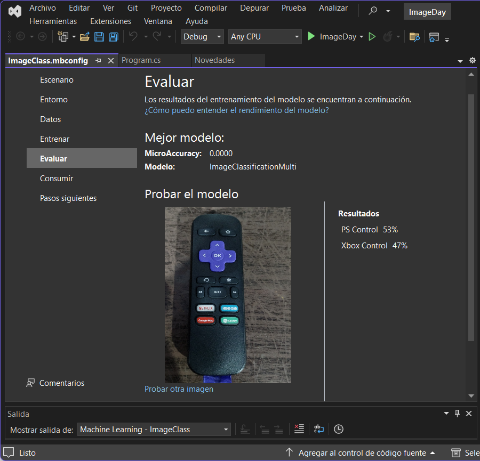Save the current file with disk icon
This screenshot has height=461, width=480.
point(99,37)
